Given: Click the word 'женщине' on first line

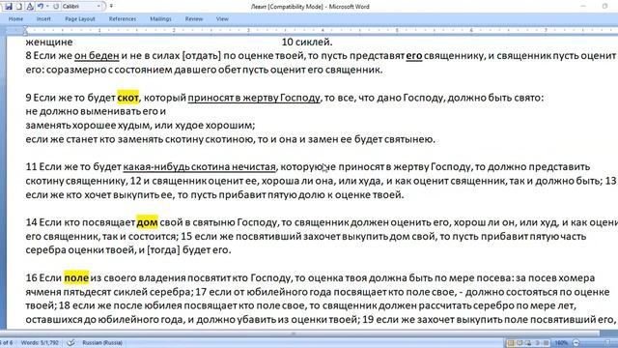Looking at the screenshot, I should (x=49, y=42).
